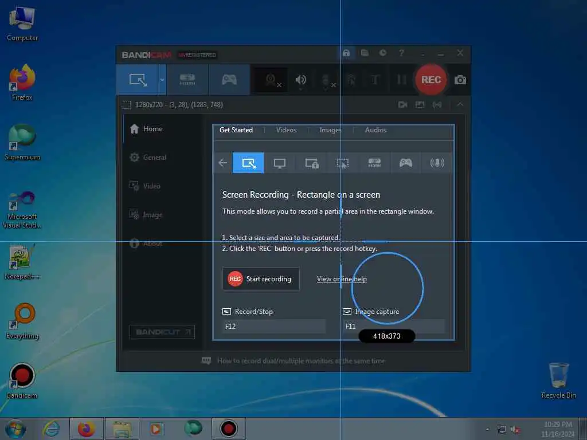Viewport: 587px width, 440px height.
Task: Open the View online help link
Action: 342,279
